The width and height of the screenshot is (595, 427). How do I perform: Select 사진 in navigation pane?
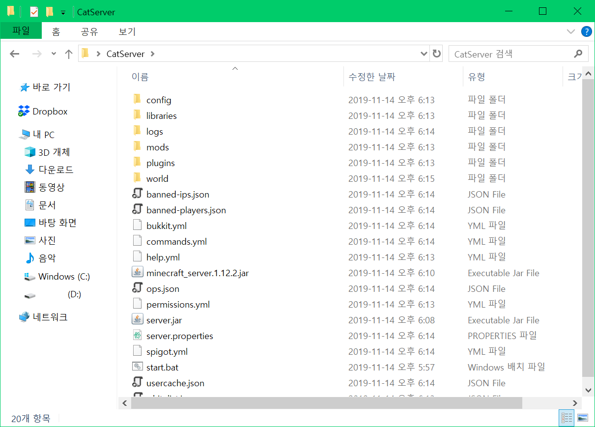point(47,240)
